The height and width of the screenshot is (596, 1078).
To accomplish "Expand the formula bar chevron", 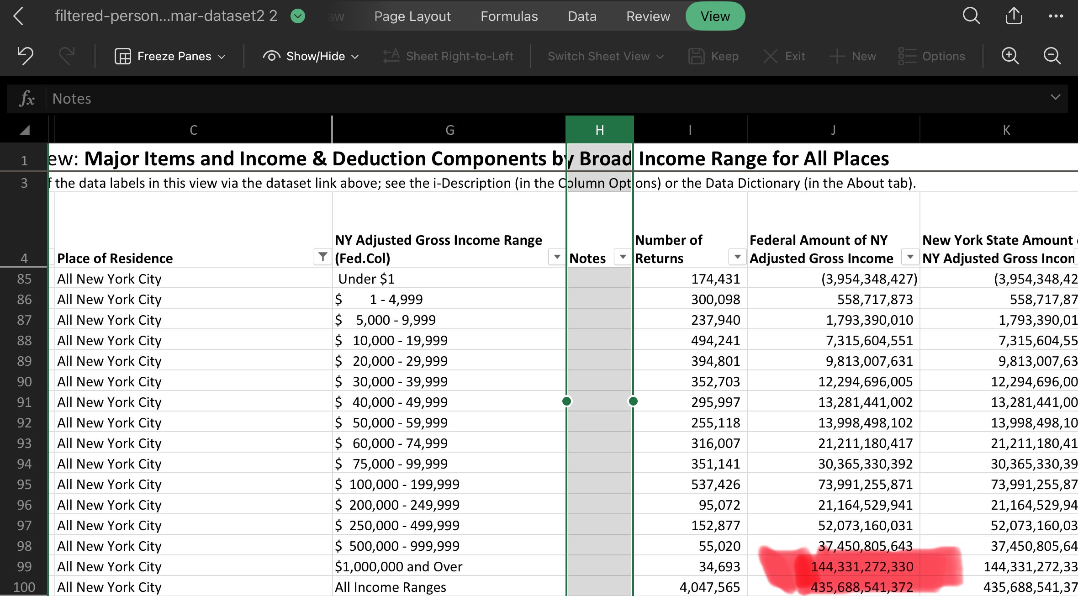I will click(x=1055, y=97).
